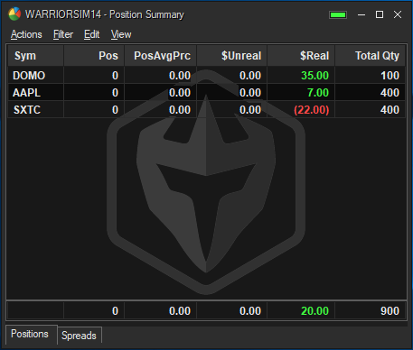Switch to the Spreads tab
The height and width of the screenshot is (350, 413).
(x=79, y=336)
